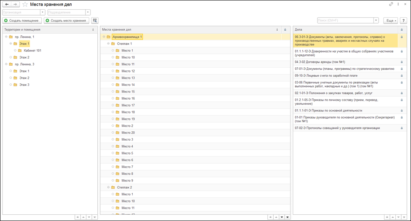411x221 pixels.
Task: Click the Создать помещение button
Action: click(22, 20)
